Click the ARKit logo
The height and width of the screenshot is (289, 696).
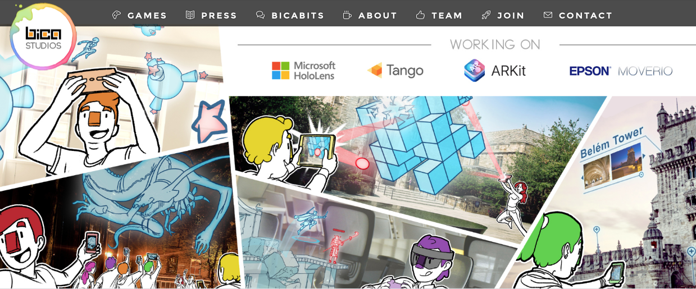pos(495,71)
